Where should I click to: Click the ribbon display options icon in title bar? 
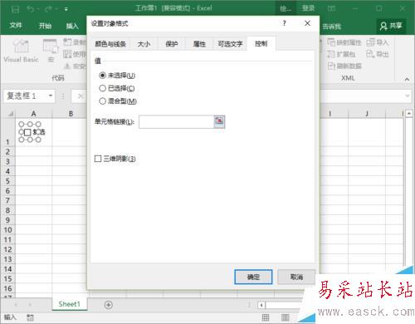331,9
